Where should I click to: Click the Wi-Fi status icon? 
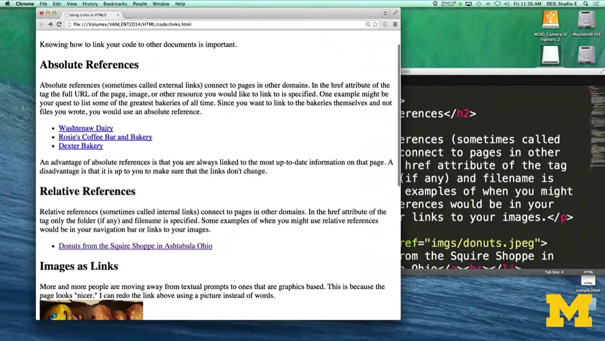tap(497, 4)
